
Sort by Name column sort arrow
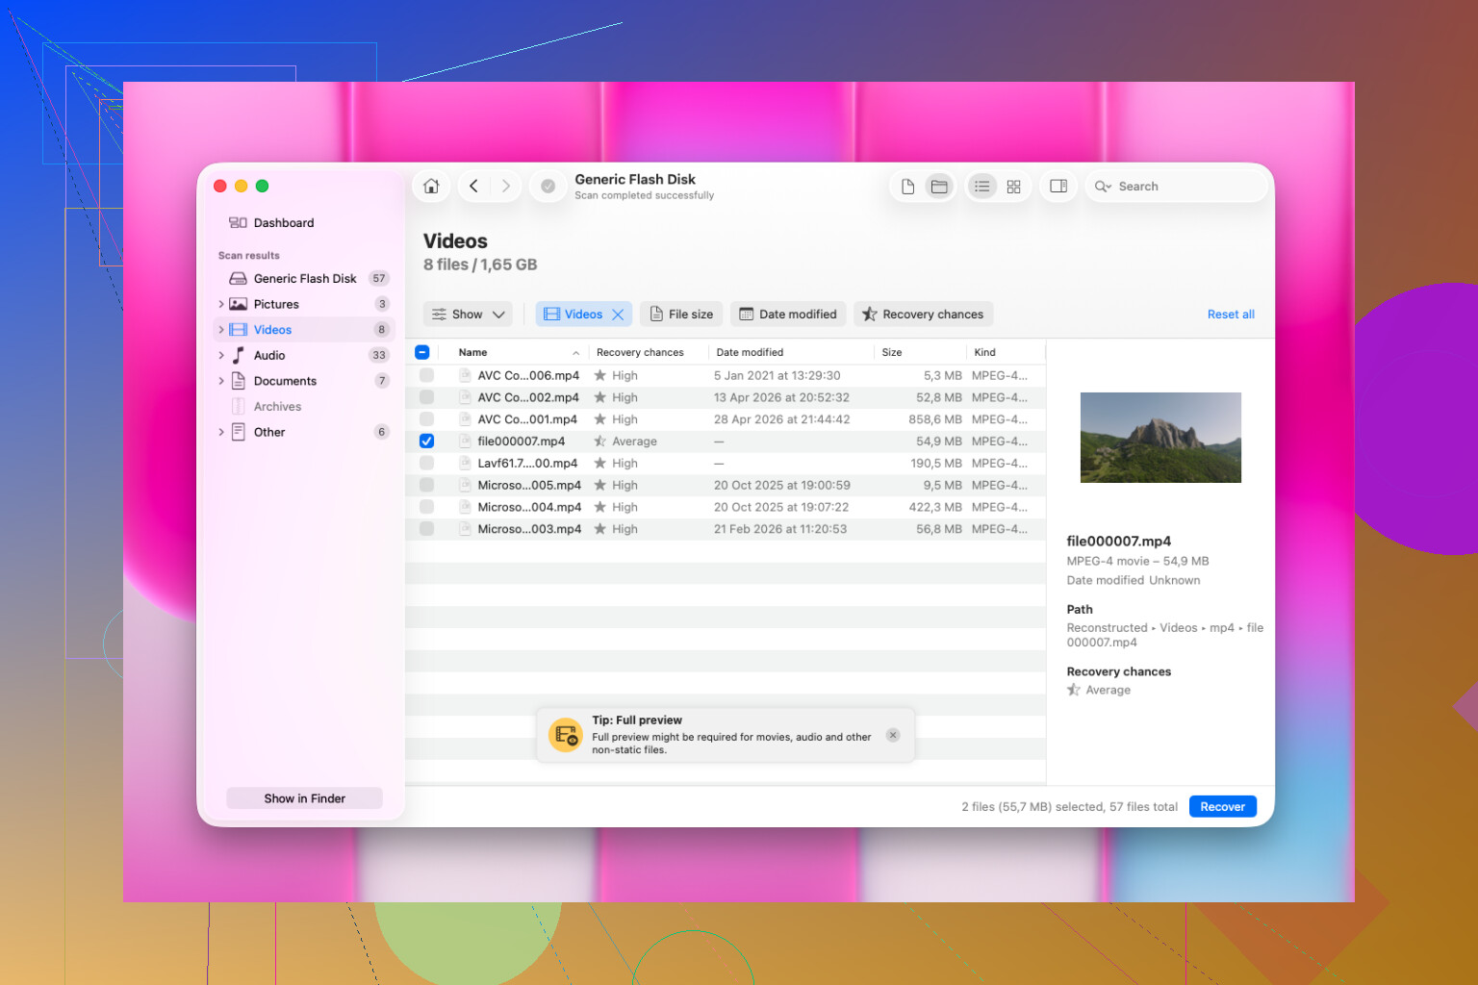coord(575,353)
